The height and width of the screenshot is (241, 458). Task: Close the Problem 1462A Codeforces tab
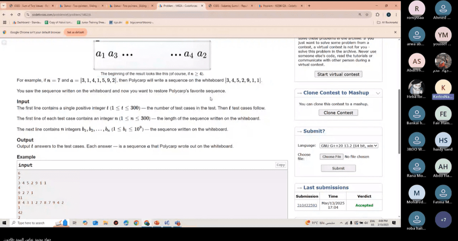tap(202, 6)
